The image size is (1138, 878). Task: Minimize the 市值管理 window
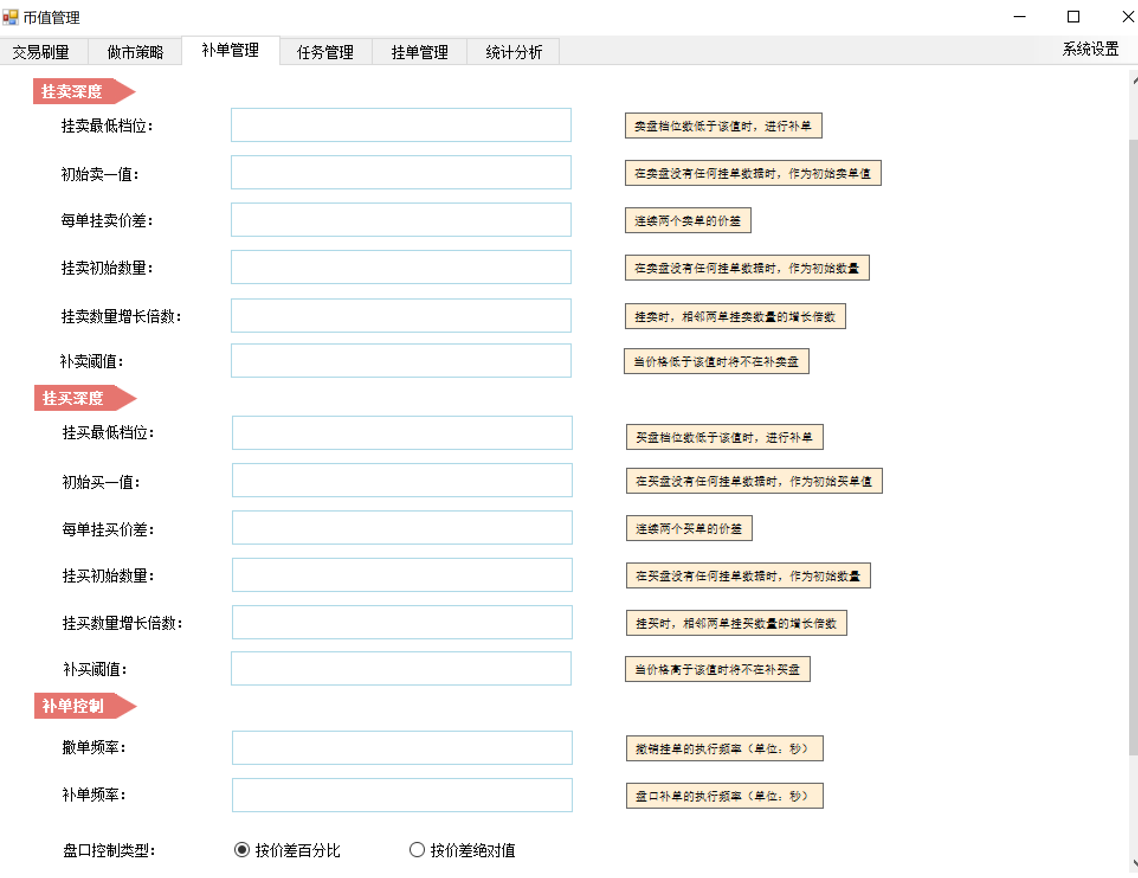[1020, 17]
